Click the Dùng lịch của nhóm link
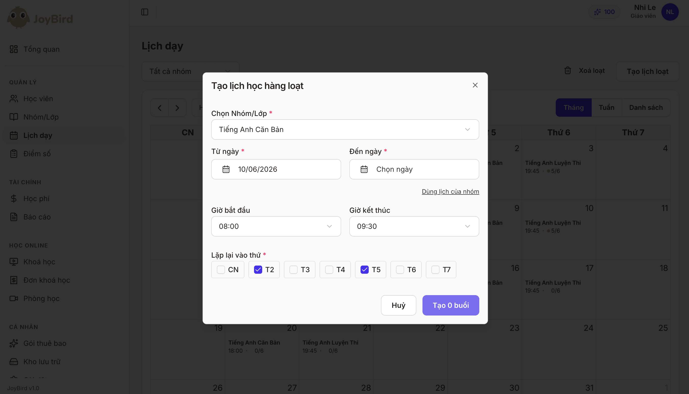Viewport: 689px width, 394px height. pos(450,192)
